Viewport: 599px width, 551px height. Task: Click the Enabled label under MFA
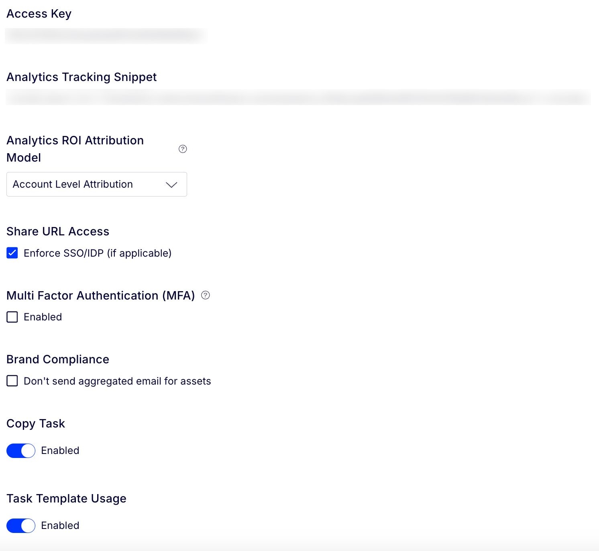point(43,317)
